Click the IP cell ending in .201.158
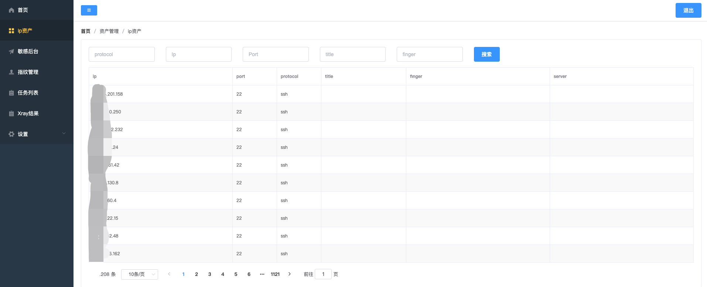The image size is (707, 287). [161, 94]
